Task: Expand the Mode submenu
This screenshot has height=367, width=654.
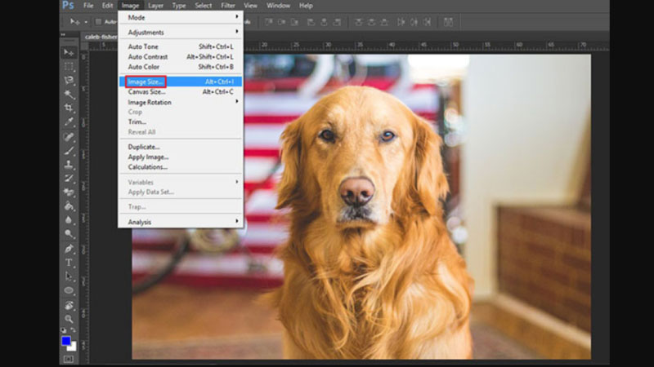Action: pyautogui.click(x=181, y=17)
